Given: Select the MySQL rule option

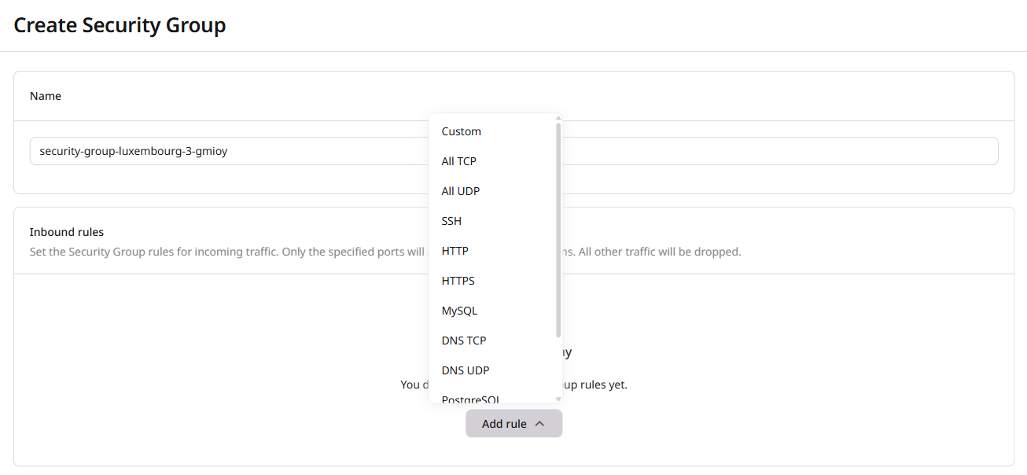Looking at the screenshot, I should point(492,311).
